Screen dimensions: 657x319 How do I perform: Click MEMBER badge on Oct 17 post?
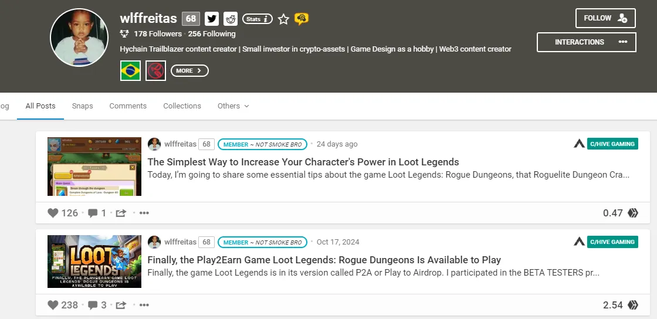pos(262,242)
